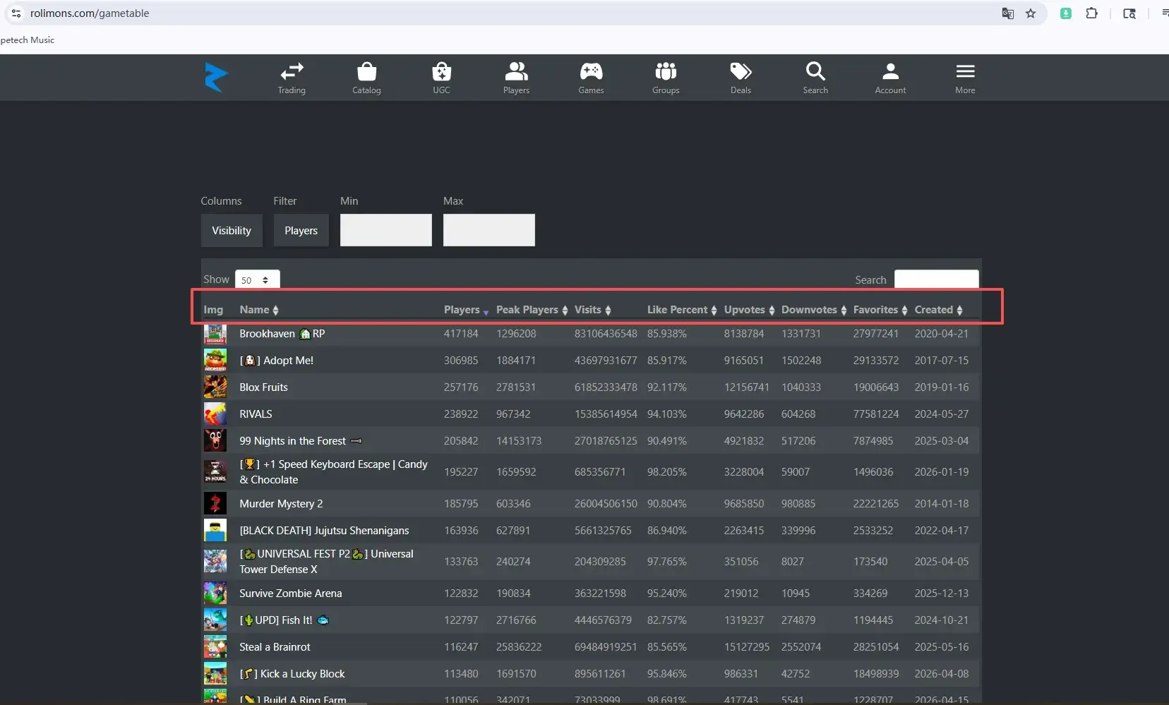The width and height of the screenshot is (1169, 705).
Task: Open Steal a Brainrot game link
Action: pos(275,647)
